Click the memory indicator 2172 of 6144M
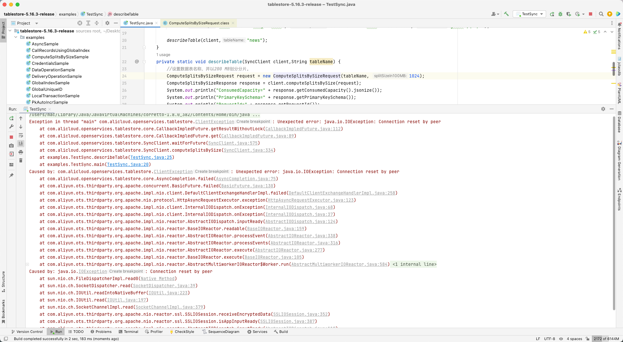Viewport: 623px width, 342px height. pyautogui.click(x=606, y=339)
